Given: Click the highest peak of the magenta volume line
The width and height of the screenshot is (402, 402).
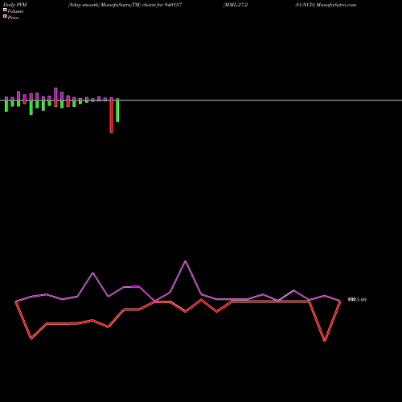Looking at the screenshot, I should pos(186,261).
